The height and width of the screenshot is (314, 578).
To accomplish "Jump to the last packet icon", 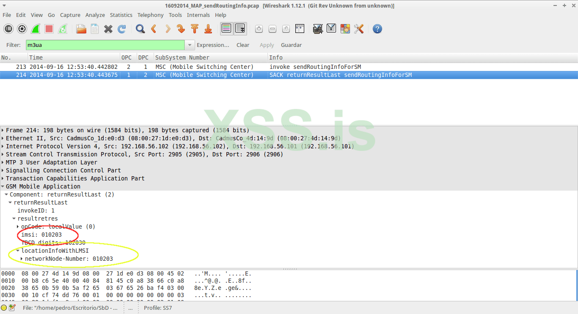I will pos(208,29).
